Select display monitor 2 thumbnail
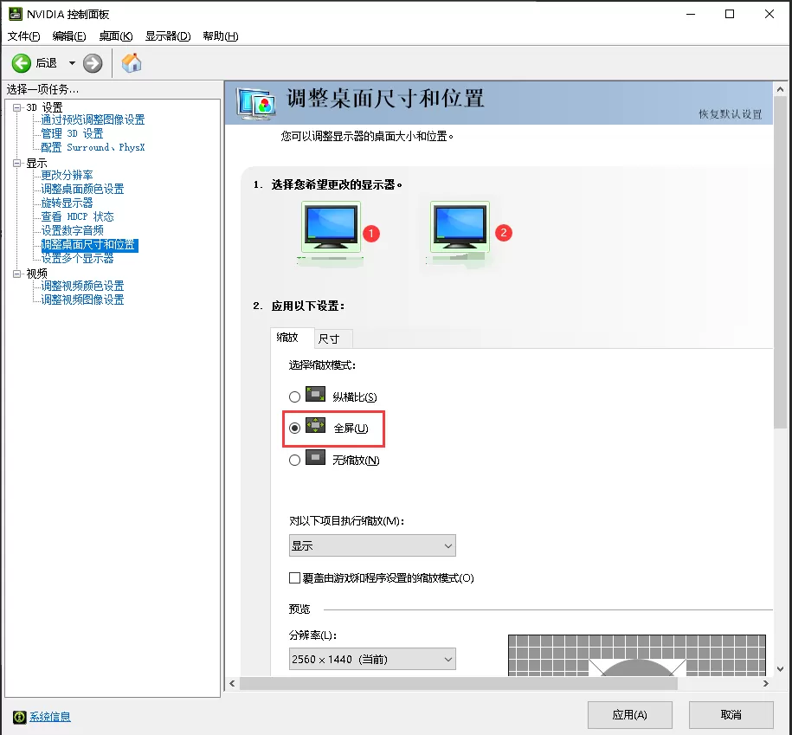This screenshot has height=735, width=792. (x=460, y=223)
